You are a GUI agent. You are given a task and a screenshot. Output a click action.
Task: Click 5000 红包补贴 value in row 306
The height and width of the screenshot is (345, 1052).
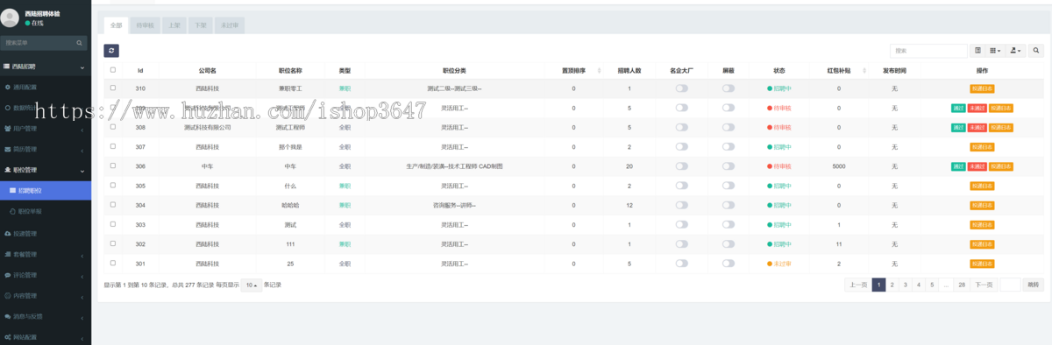(839, 166)
